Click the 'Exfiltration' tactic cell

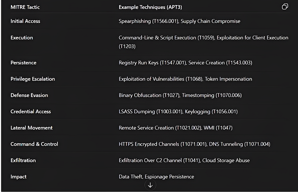coord(23,160)
